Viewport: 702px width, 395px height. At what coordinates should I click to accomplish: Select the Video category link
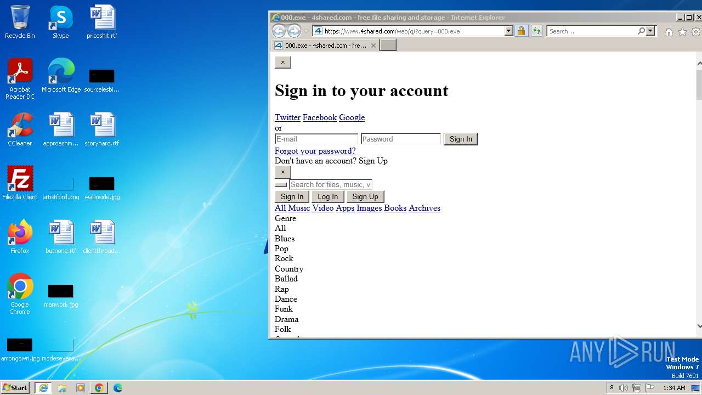[x=323, y=208]
